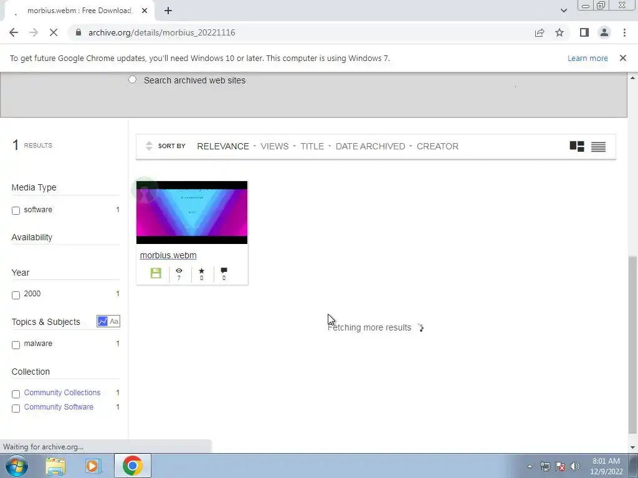
Task: Open the Community Software link
Action: pos(59,407)
